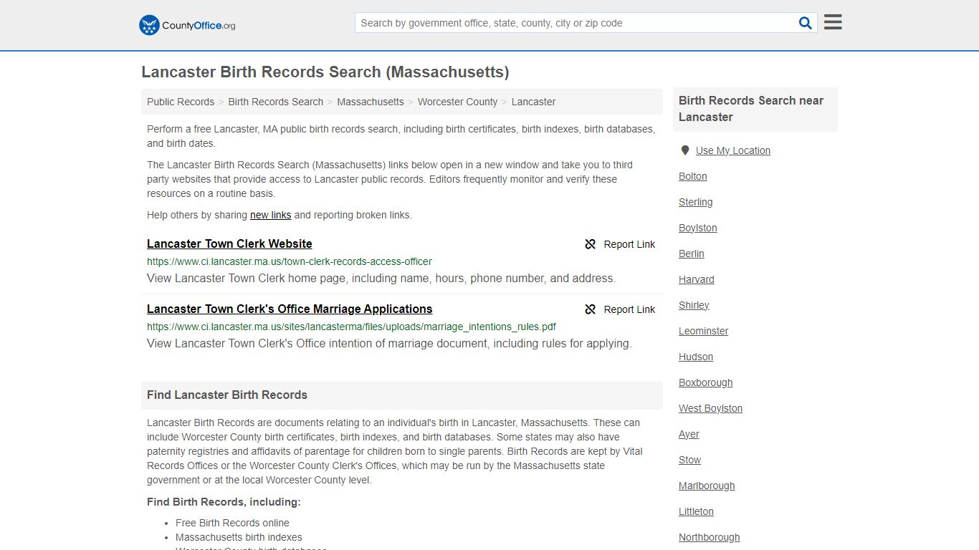The width and height of the screenshot is (979, 550).
Task: Click 'Birth Records Search near Lancaster' heading
Action: pyautogui.click(x=751, y=109)
